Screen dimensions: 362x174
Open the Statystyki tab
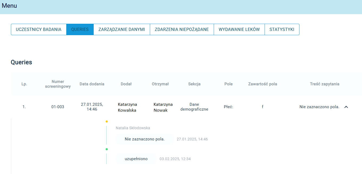[x=282, y=29]
